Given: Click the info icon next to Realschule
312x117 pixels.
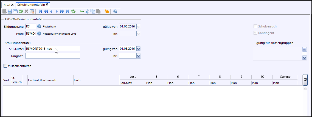Looking at the screenshot, I should click(x=39, y=27).
